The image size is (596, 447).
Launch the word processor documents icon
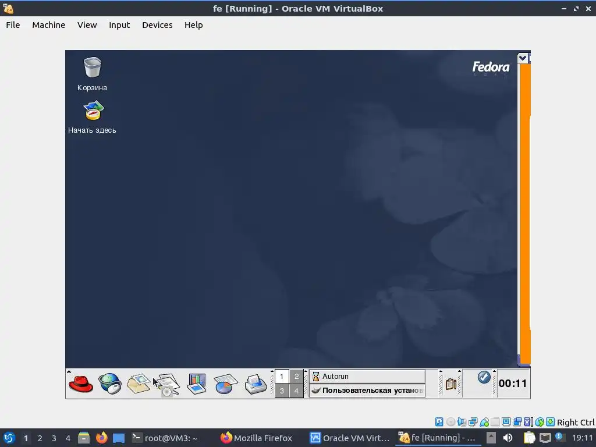point(168,385)
